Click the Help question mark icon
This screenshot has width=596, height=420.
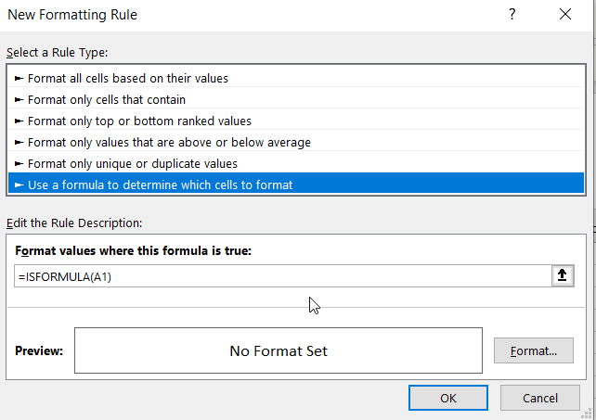pos(511,15)
